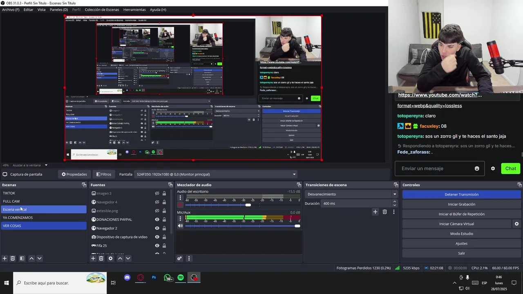Viewport: 523px width, 294px height.
Task: Delete selected scene with trash icon
Action: click(x=13, y=258)
